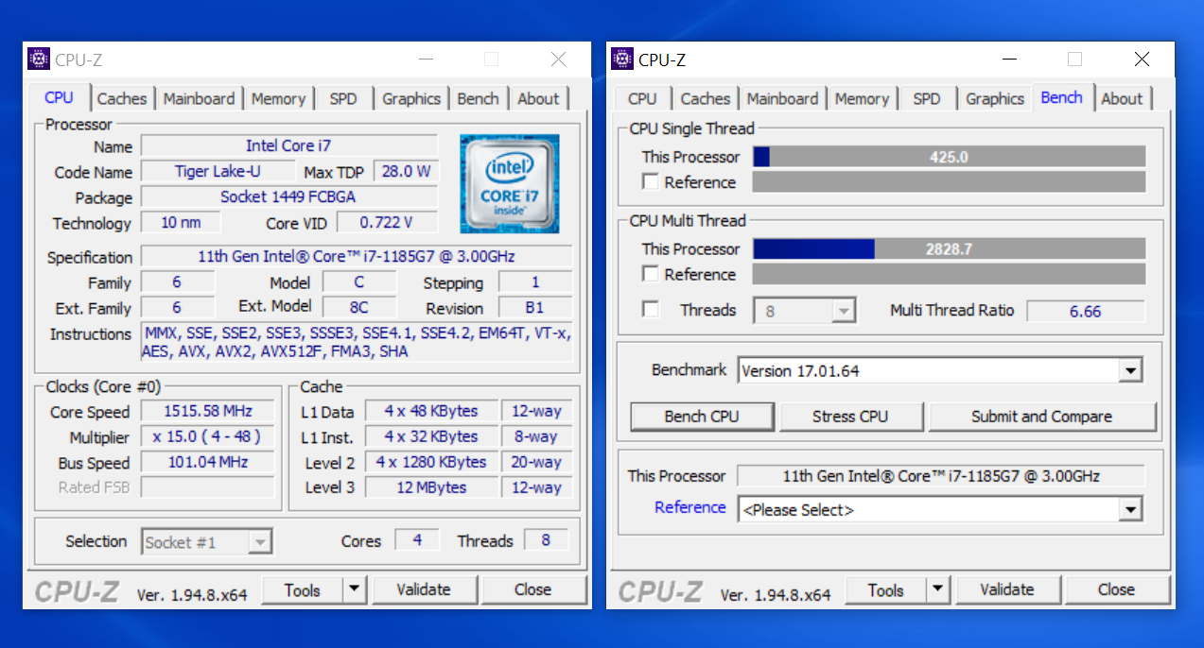Click the Intel Core i7 inside logo
The width and height of the screenshot is (1204, 648).
[x=510, y=183]
